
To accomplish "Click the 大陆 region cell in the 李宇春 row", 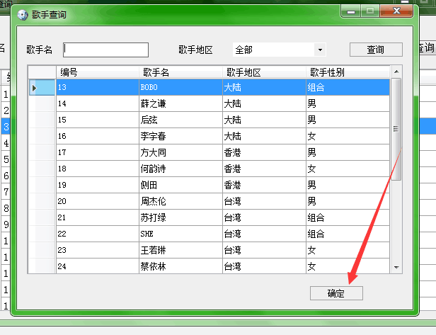I will pyautogui.click(x=264, y=136).
